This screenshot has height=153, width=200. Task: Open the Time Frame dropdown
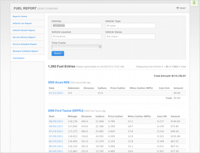click(x=76, y=47)
